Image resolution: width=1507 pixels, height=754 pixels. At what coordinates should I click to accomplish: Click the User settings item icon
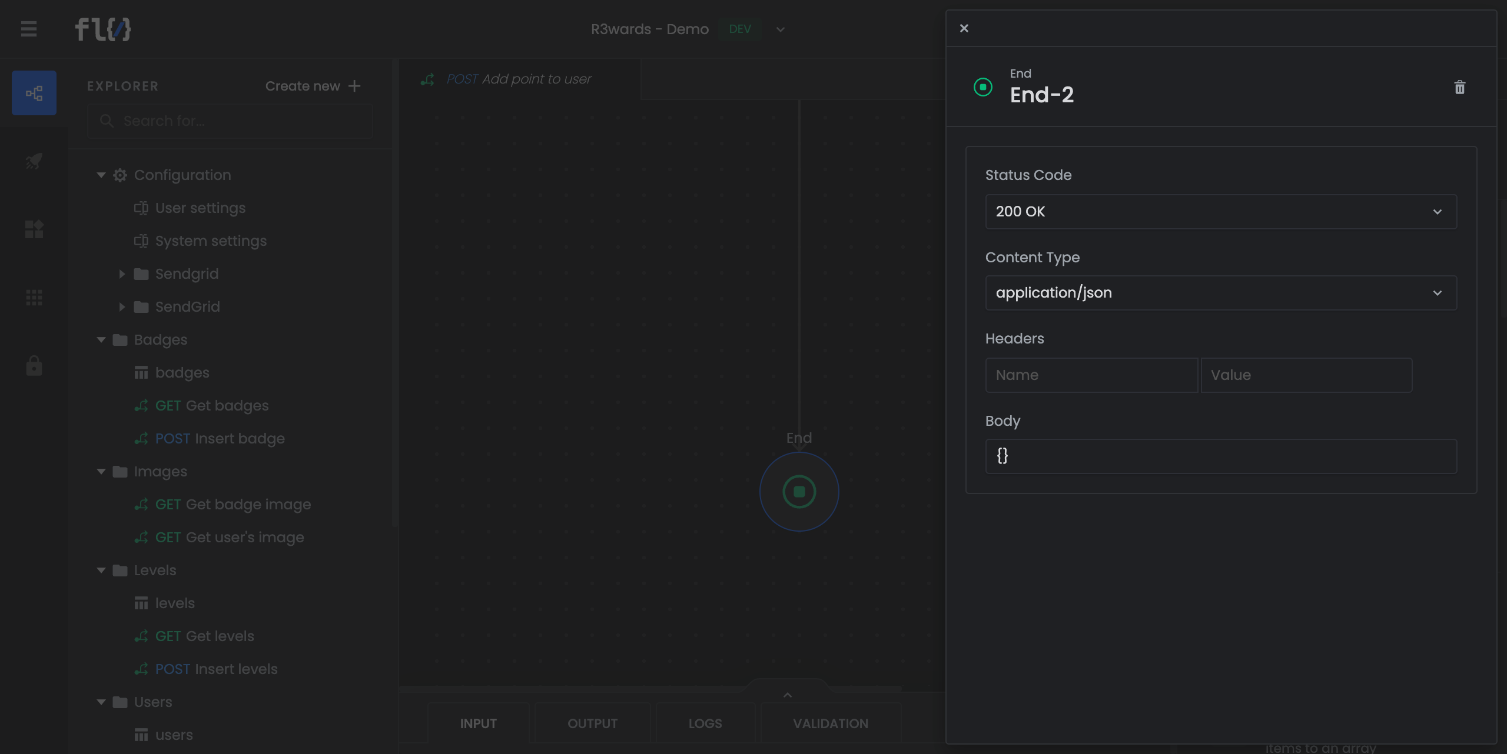click(141, 208)
